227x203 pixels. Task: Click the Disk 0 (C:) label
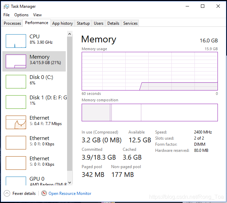(x=41, y=77)
